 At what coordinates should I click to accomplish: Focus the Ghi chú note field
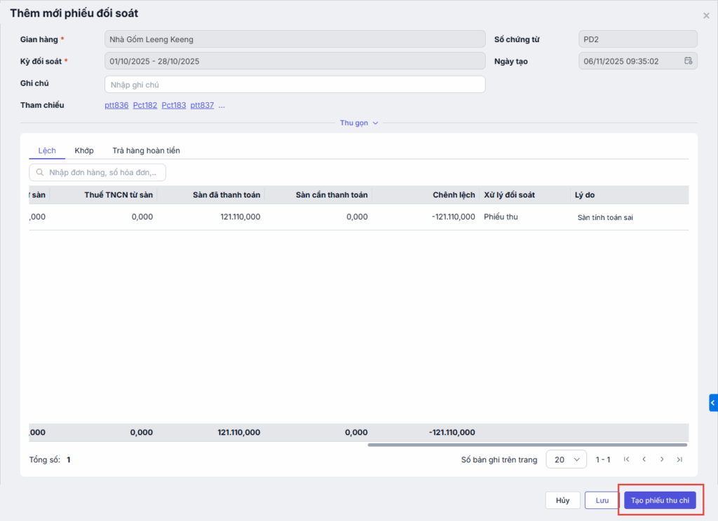tap(294, 85)
